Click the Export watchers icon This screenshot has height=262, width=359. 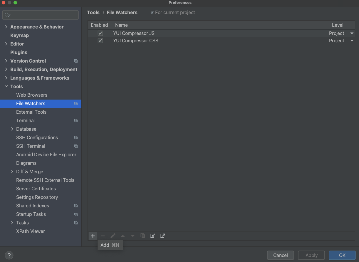click(163, 236)
